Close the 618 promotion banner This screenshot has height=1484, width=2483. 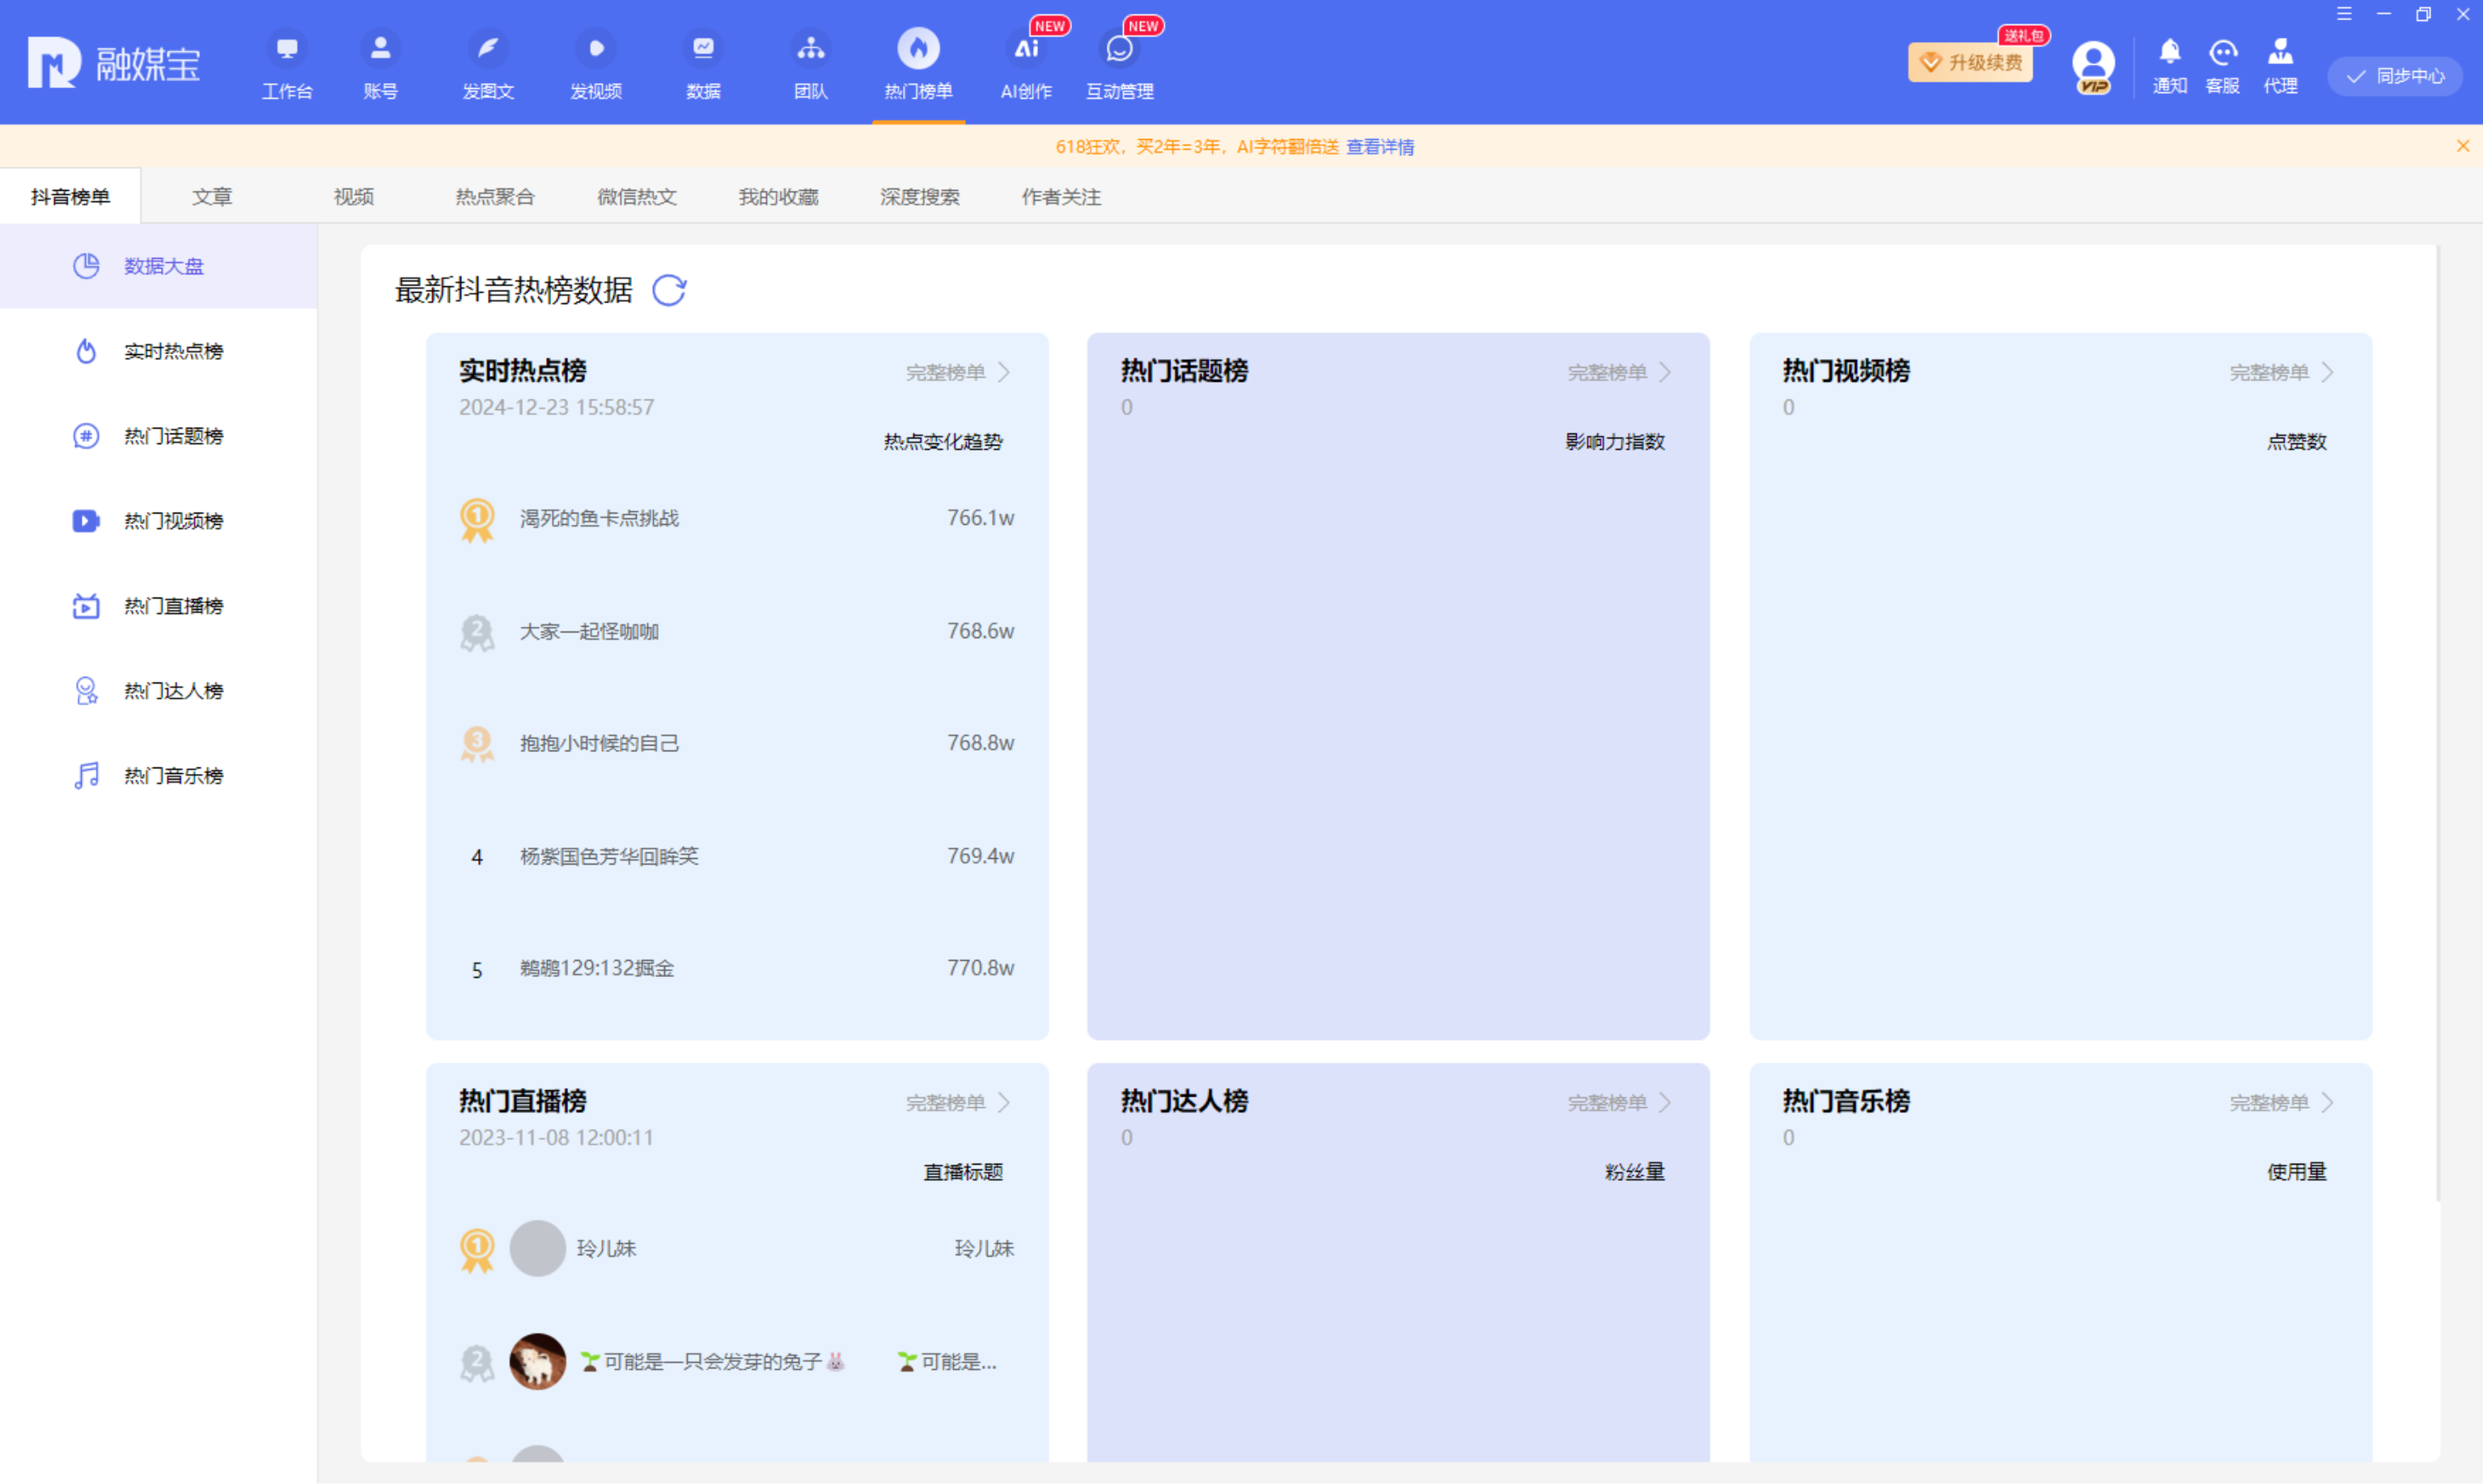point(2463,146)
